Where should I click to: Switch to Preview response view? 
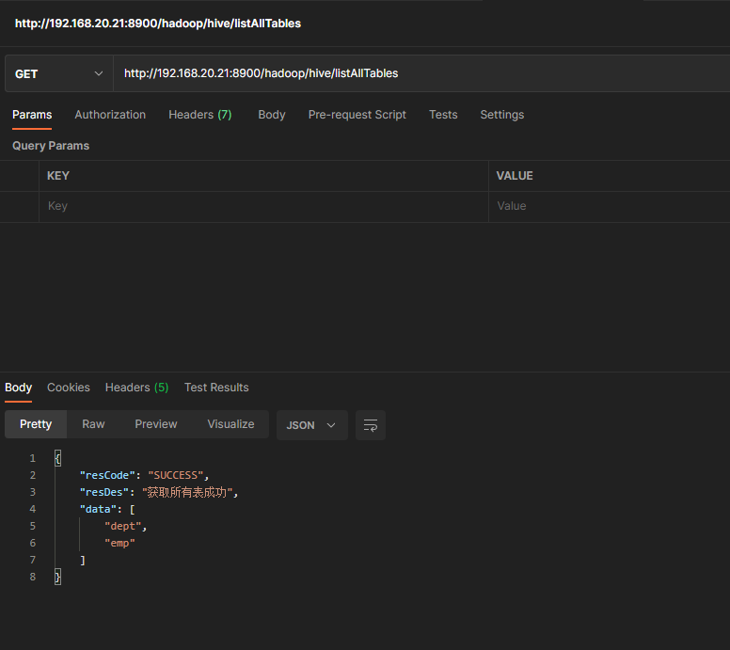point(156,424)
